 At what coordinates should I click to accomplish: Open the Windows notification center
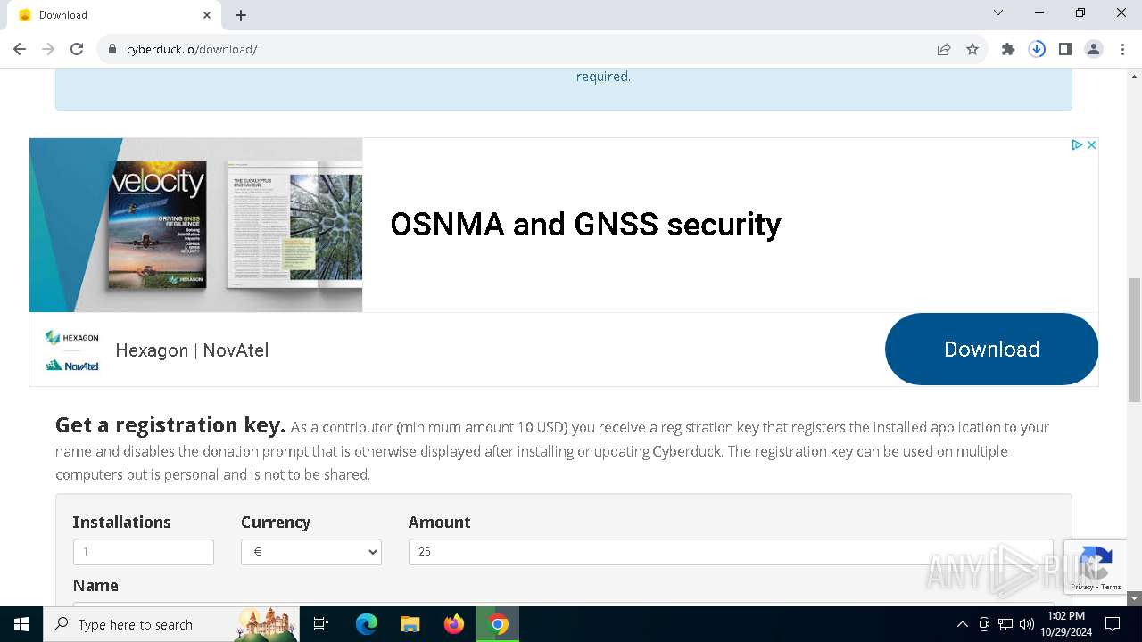tap(1113, 624)
